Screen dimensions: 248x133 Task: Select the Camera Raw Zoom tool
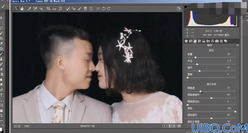coord(16,9)
